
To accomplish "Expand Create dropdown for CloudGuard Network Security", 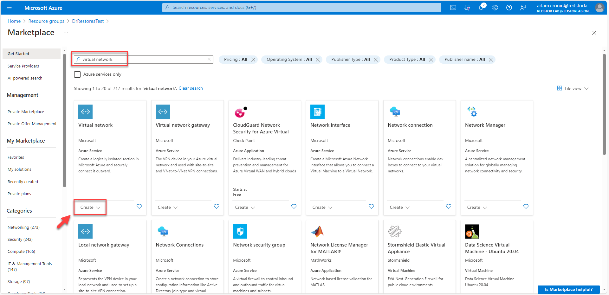I will [x=245, y=207].
